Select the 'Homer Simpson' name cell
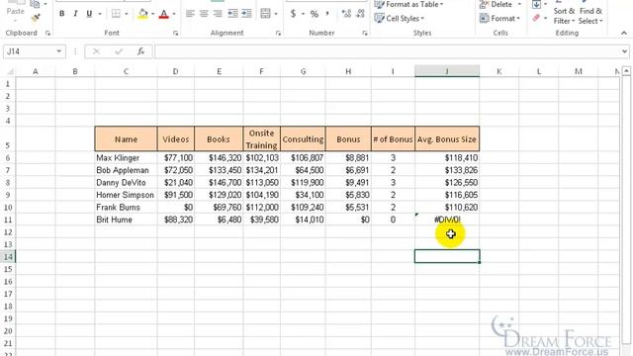This screenshot has width=633, height=356. 126,195
